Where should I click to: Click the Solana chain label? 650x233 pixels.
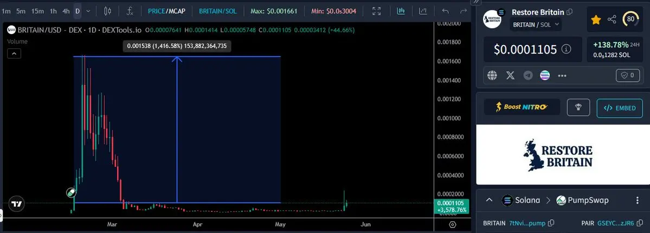[527, 200]
